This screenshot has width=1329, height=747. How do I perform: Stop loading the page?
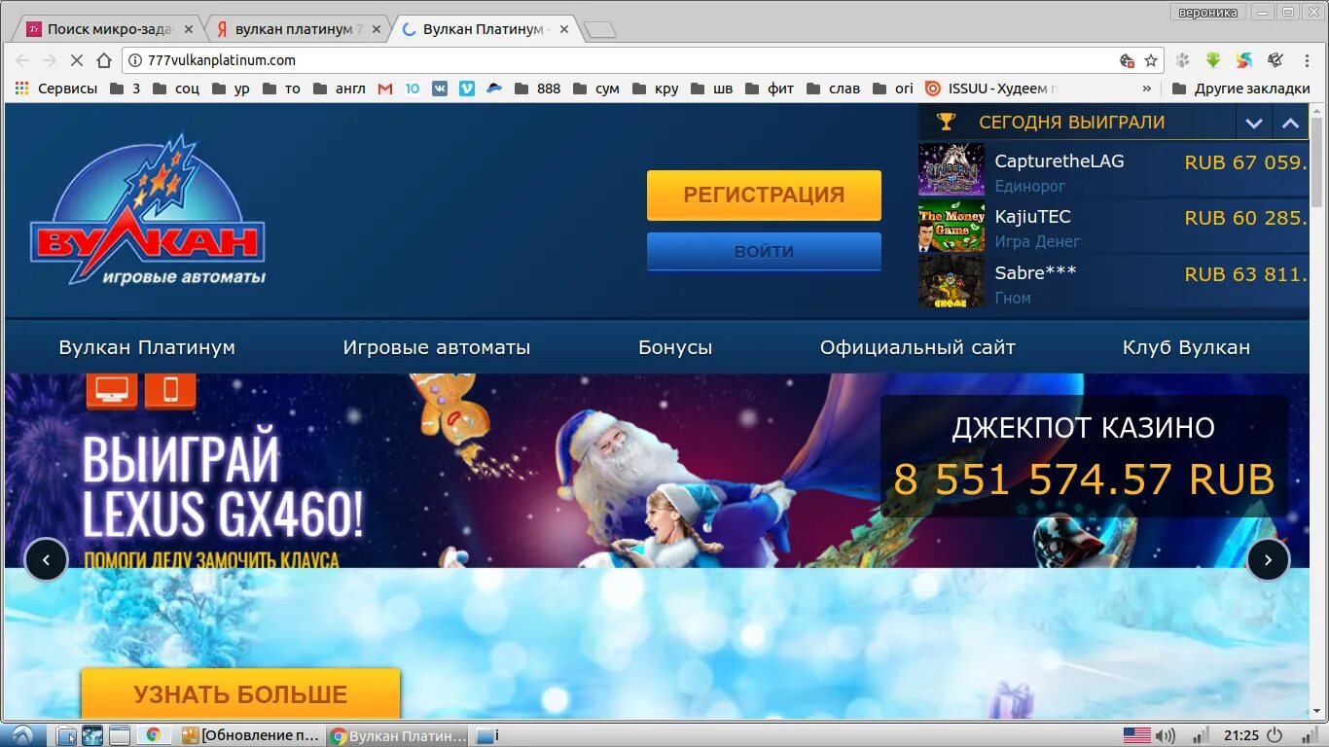click(x=77, y=60)
